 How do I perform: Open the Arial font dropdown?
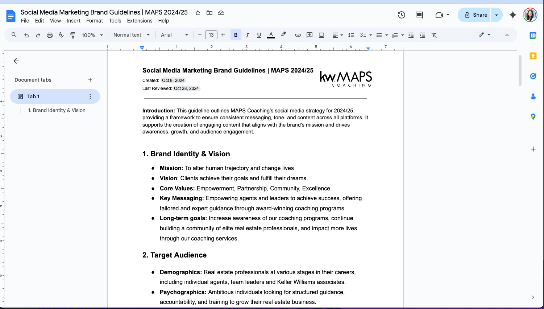click(174, 35)
